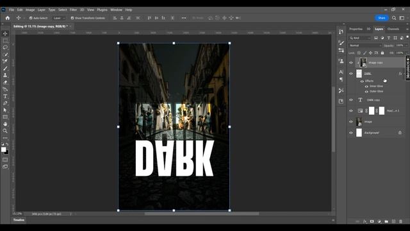This screenshot has height=231, width=410.
Task: Open the Kind filter dropdown in Layers
Action: pyautogui.click(x=360, y=38)
